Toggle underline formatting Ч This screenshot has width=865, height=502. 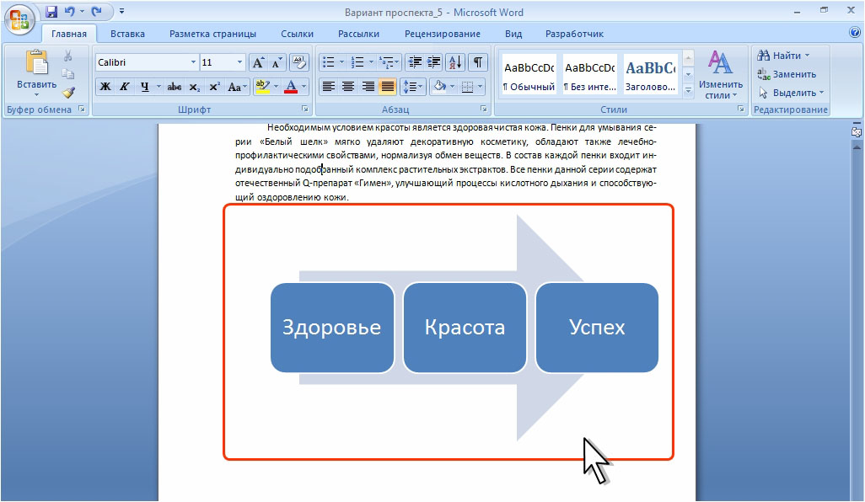click(x=144, y=87)
